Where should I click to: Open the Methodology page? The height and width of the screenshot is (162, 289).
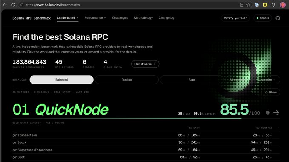(143, 18)
